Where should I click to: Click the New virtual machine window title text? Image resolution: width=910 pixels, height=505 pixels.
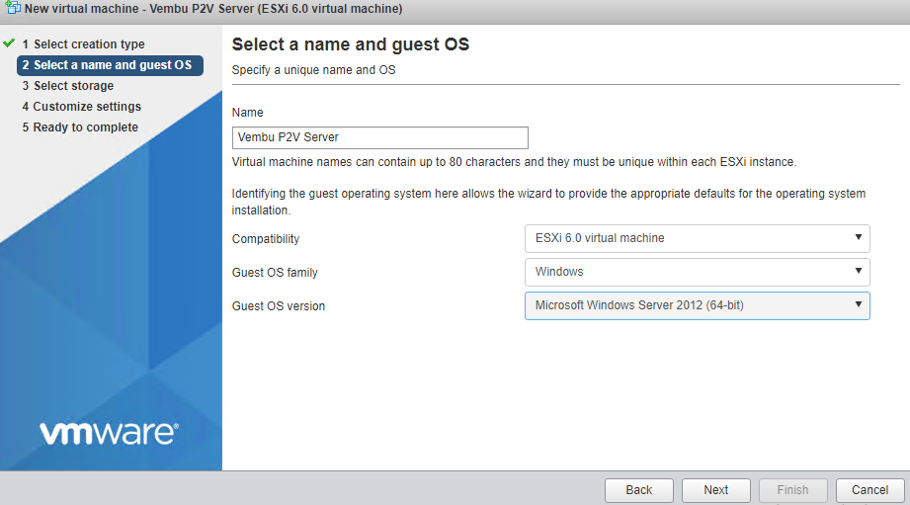(x=213, y=9)
